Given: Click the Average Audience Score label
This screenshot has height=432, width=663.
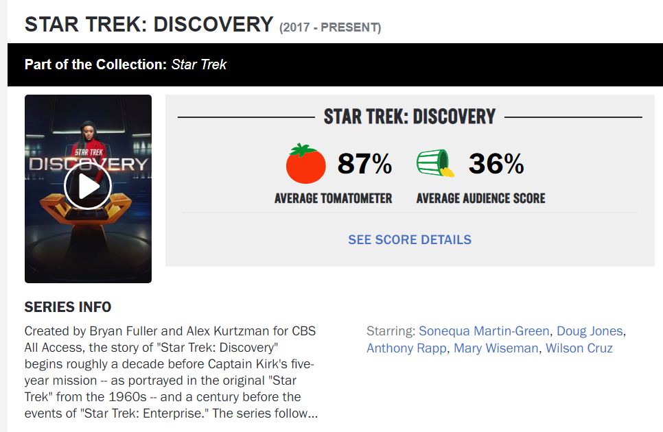Looking at the screenshot, I should coord(480,198).
